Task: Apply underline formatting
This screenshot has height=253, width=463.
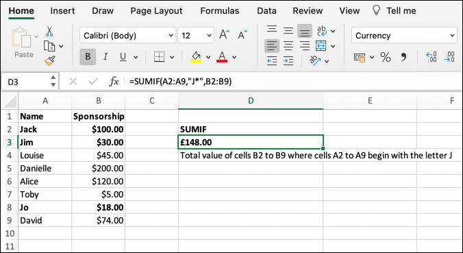Action: (x=123, y=56)
